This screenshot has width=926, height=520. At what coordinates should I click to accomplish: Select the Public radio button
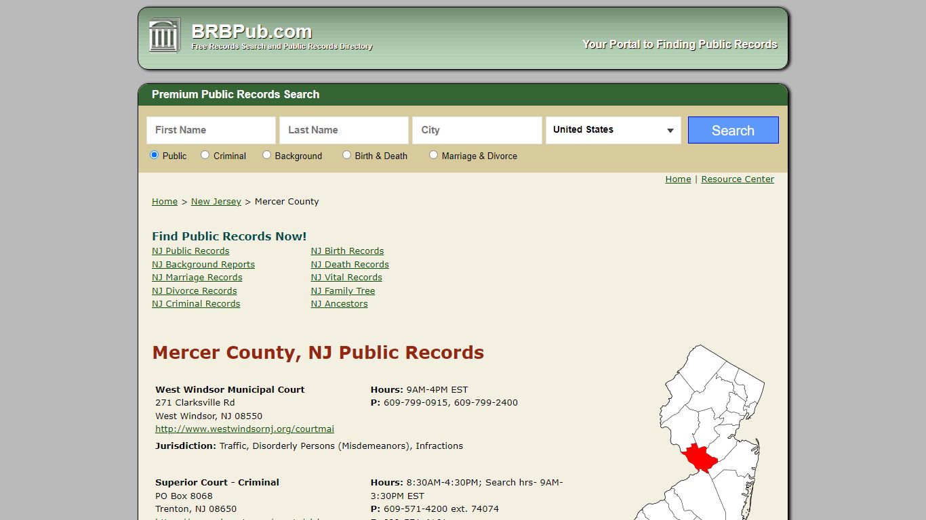[154, 155]
